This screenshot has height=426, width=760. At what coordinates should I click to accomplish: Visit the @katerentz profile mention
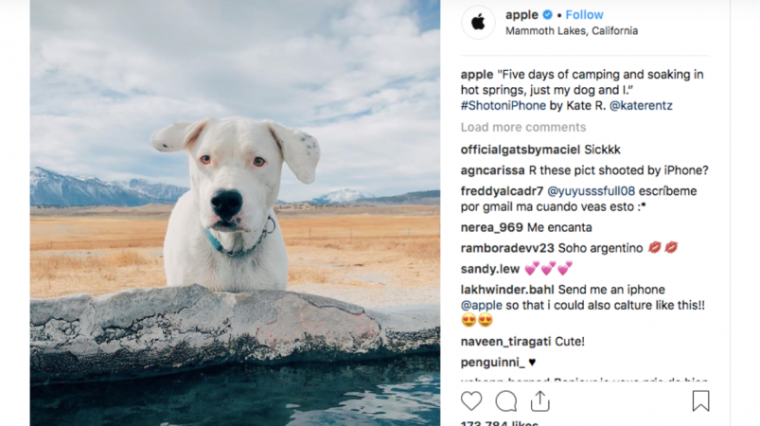[x=641, y=106]
